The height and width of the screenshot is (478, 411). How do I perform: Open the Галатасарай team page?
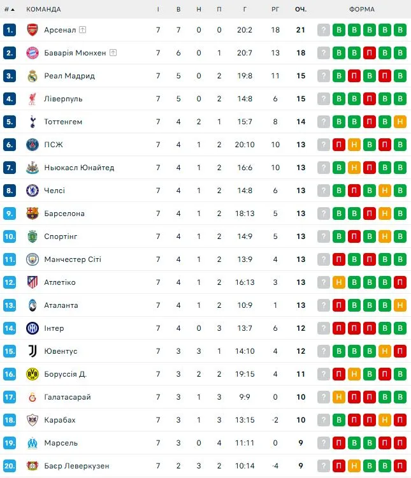pos(68,397)
